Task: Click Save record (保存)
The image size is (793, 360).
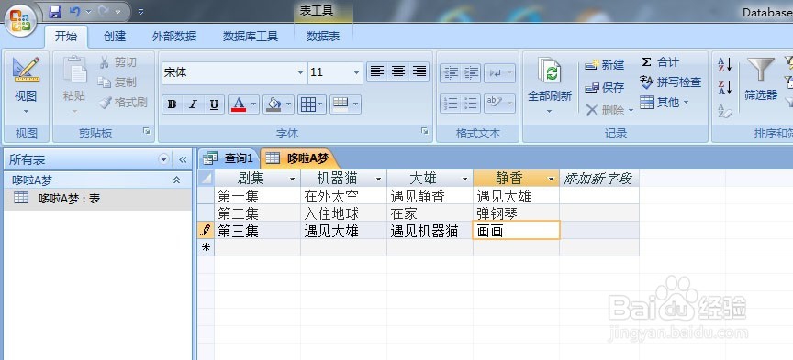Action: pyautogui.click(x=605, y=88)
